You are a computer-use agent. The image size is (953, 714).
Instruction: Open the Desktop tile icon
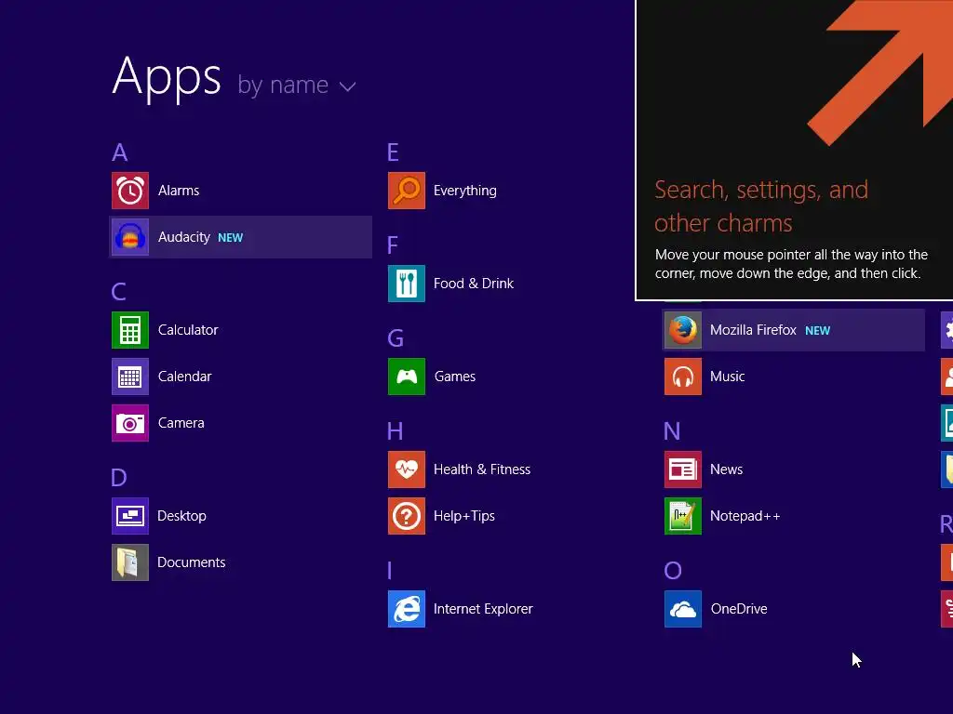[130, 516]
